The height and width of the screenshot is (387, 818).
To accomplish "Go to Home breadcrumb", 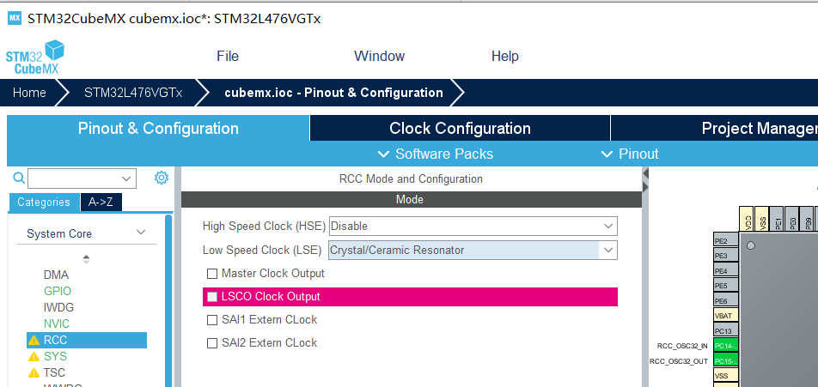I will 29,93.
